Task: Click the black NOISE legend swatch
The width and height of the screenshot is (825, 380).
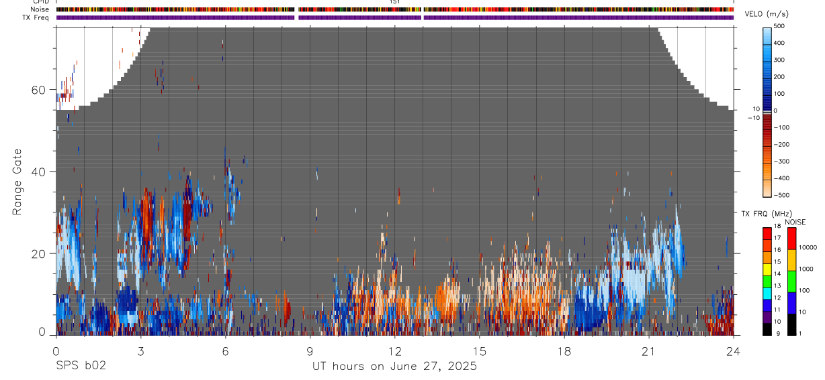Action: [x=791, y=324]
